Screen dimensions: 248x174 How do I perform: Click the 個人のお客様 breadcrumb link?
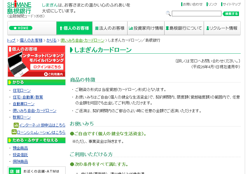[31, 40]
